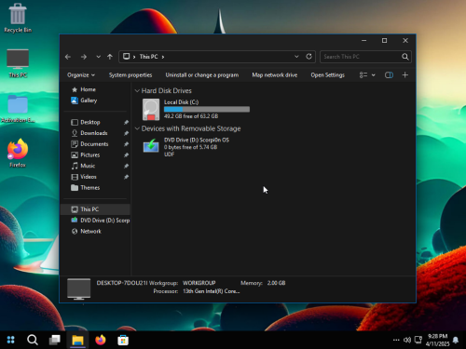This screenshot has height=349, width=466.
Task: Open Videos quick access folder
Action: tap(89, 177)
